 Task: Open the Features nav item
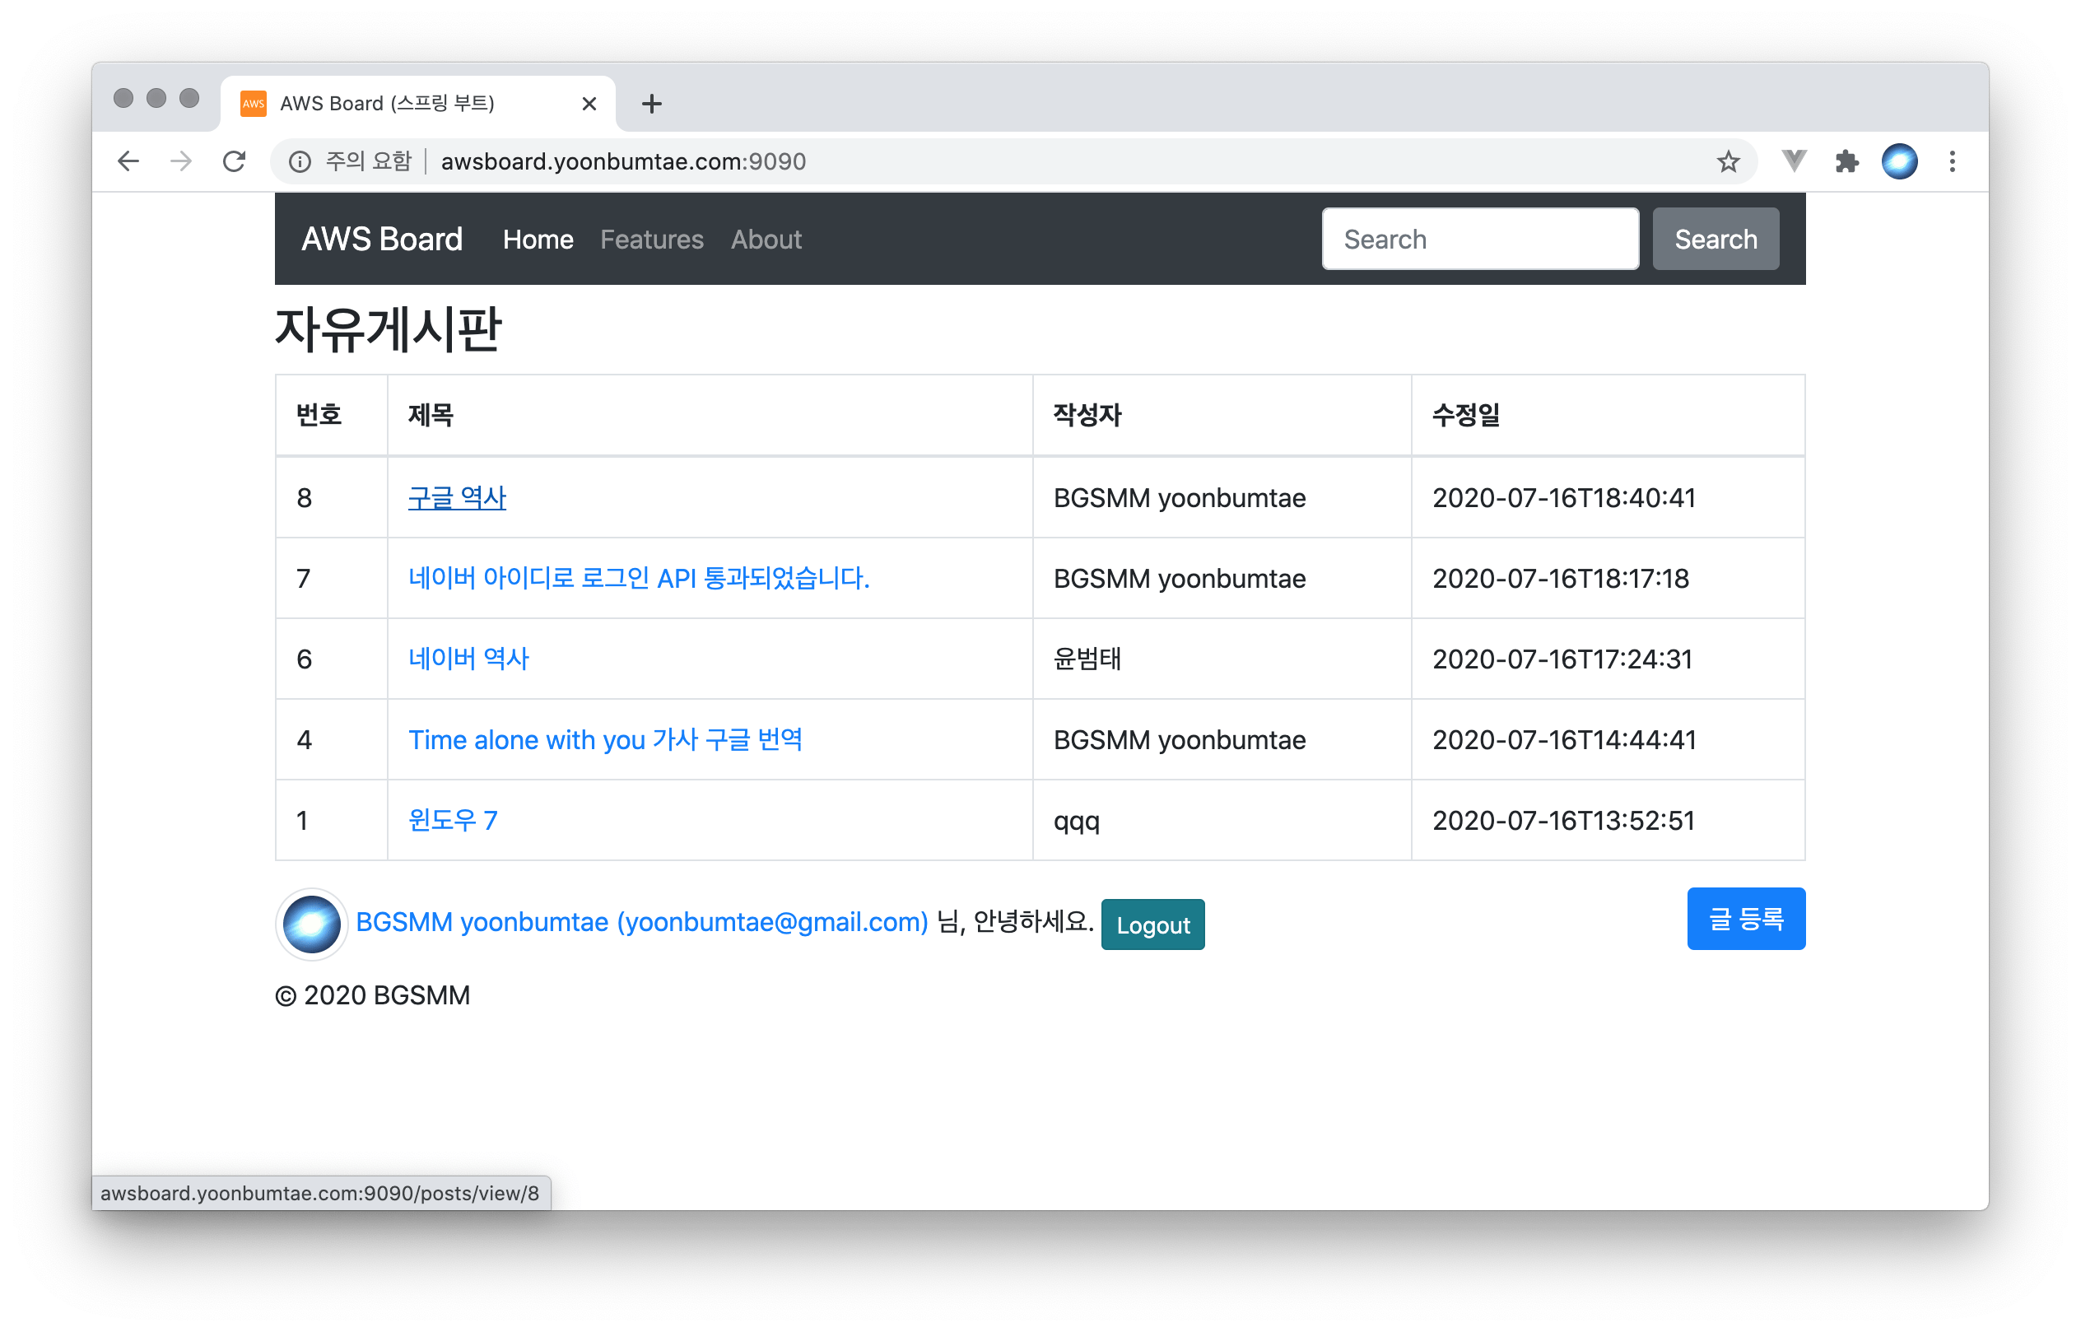point(651,240)
